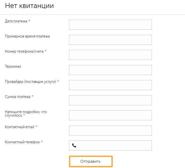Click the 'Контактный email' label text
185x168 pixels.
[x=20, y=127]
